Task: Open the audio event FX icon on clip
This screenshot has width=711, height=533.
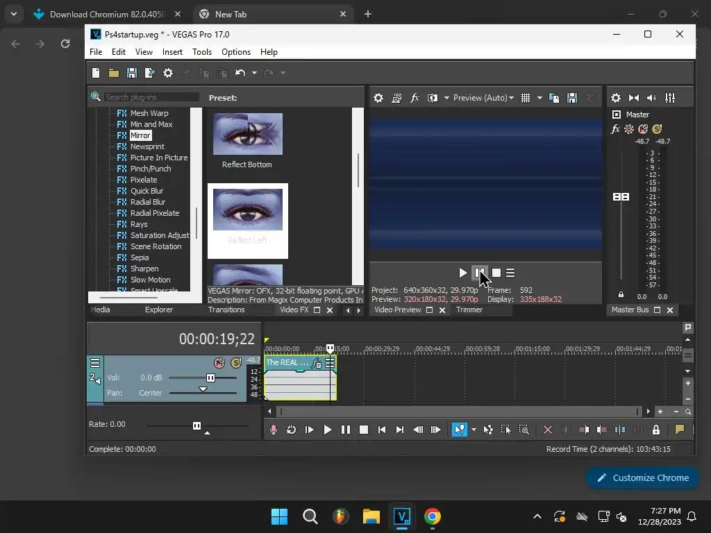Action: (317, 362)
